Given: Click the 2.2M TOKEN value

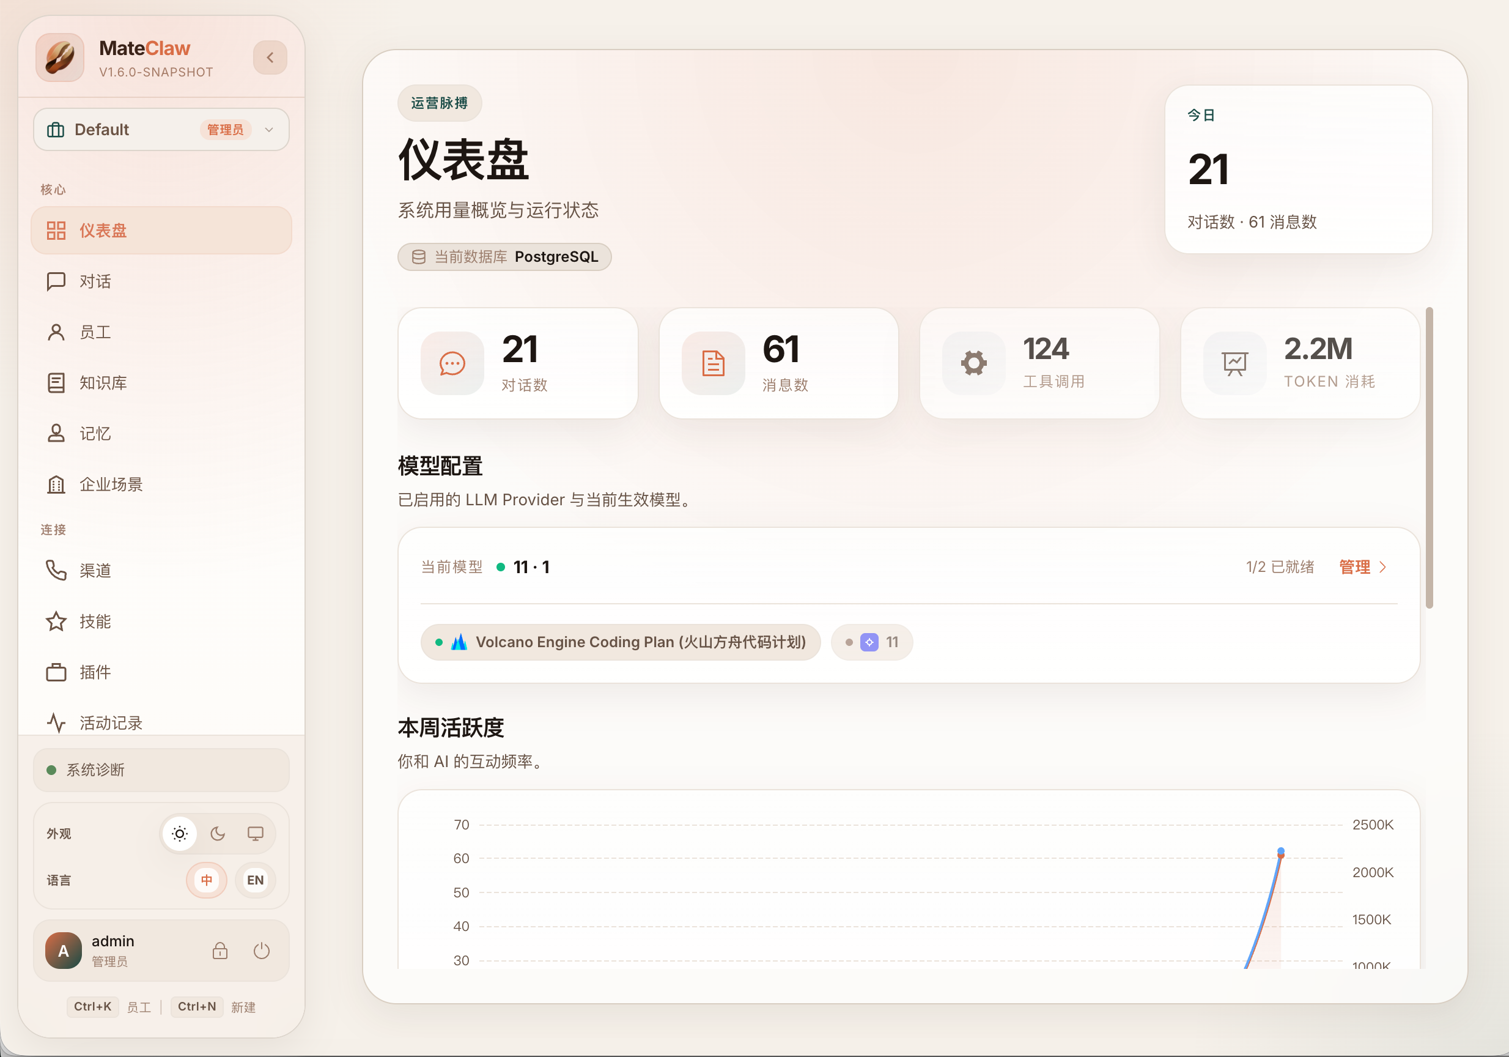Looking at the screenshot, I should [x=1318, y=349].
